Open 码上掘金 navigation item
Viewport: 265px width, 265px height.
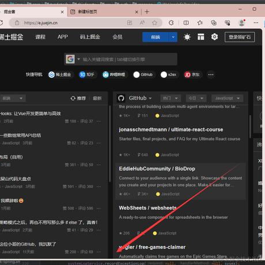point(90,37)
